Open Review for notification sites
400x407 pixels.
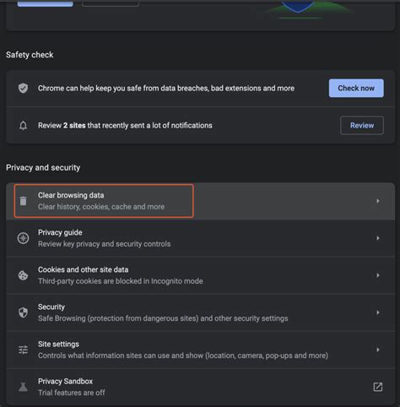click(x=362, y=125)
